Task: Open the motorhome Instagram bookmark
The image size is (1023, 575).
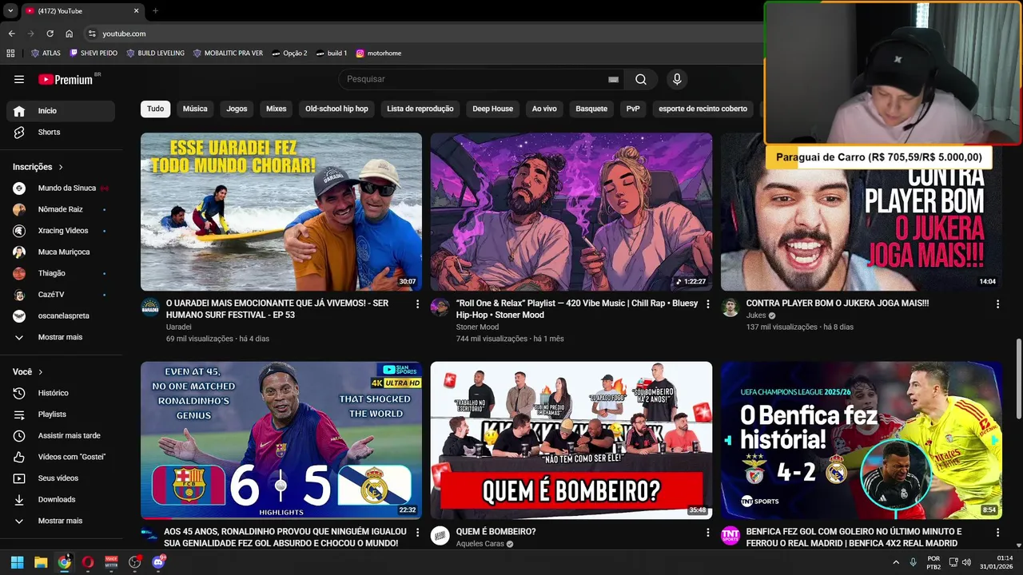Action: [379, 54]
